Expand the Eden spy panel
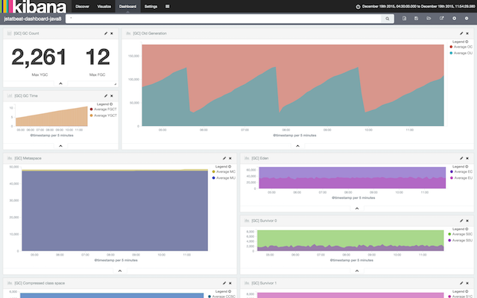This screenshot has width=477, height=298. [x=357, y=209]
